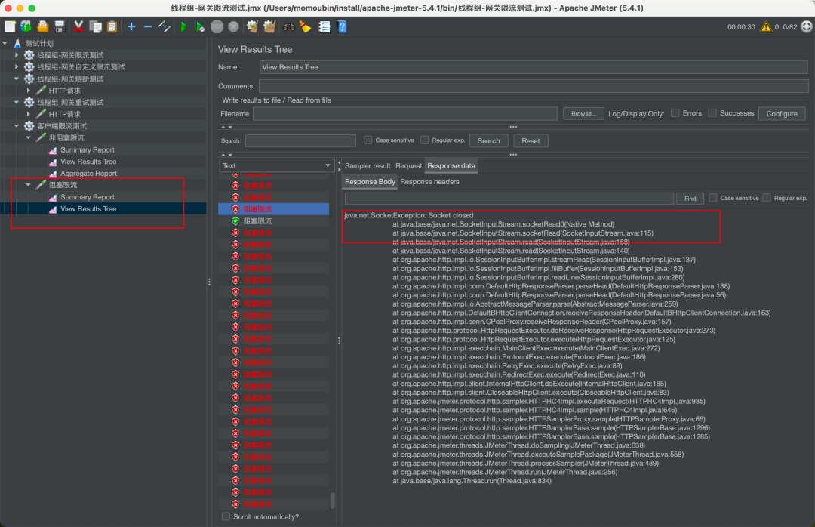The width and height of the screenshot is (815, 527).
Task: Switch to the Sampler result tab
Action: point(368,165)
